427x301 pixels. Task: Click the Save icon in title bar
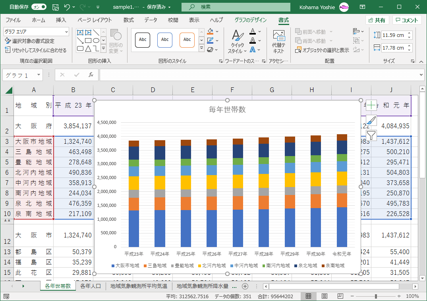point(56,7)
